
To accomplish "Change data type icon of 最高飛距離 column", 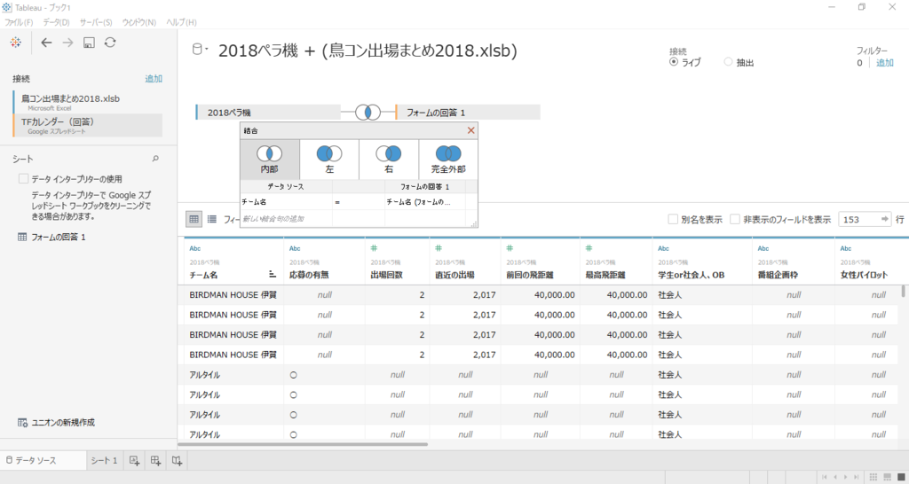I will coord(589,248).
